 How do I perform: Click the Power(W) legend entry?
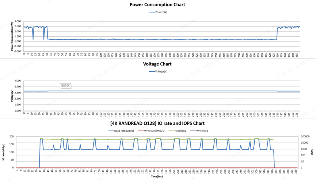click(x=158, y=12)
